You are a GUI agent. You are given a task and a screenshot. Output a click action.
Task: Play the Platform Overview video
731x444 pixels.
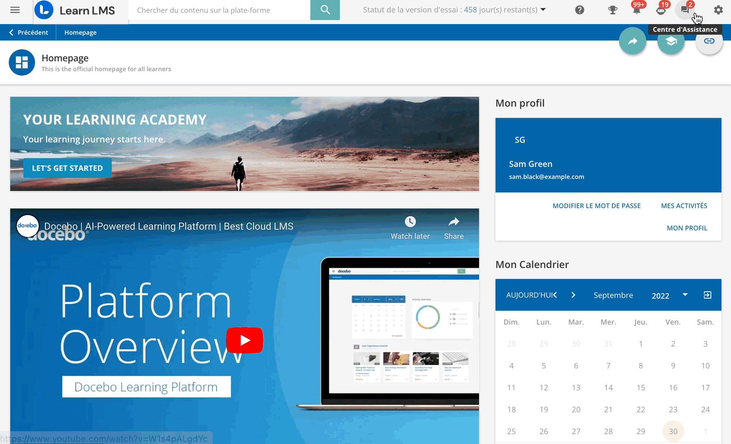click(245, 340)
